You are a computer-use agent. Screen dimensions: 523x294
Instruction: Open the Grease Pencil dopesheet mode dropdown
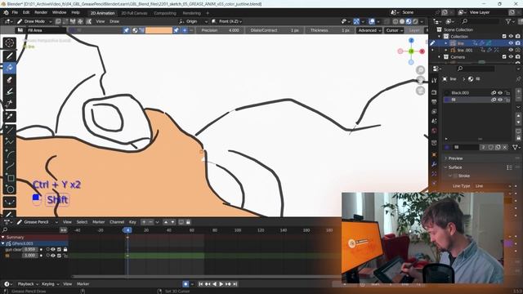tap(37, 222)
